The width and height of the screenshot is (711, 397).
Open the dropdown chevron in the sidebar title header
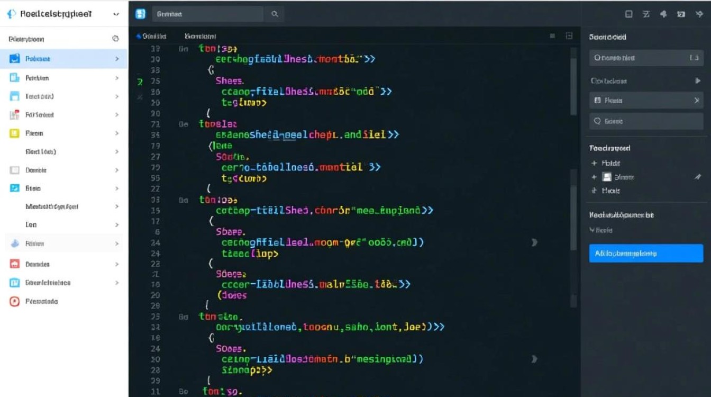point(116,14)
